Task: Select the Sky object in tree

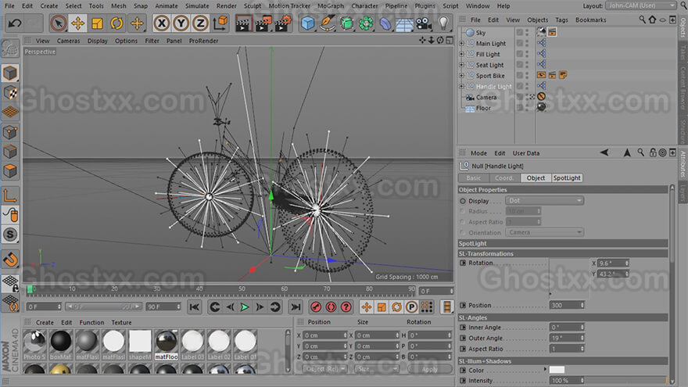Action: [481, 33]
